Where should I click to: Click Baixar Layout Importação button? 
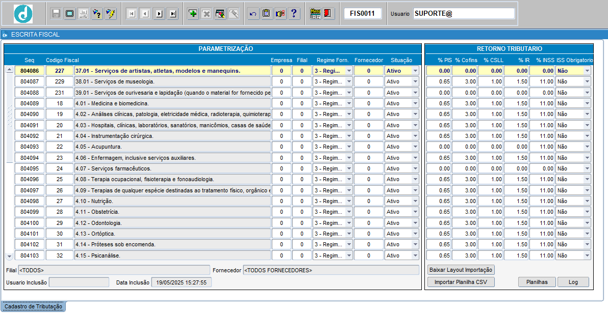[461, 270]
